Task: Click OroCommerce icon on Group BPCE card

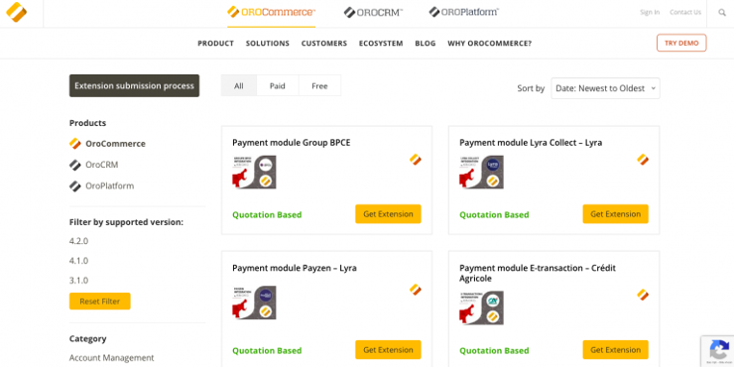Action: point(416,160)
